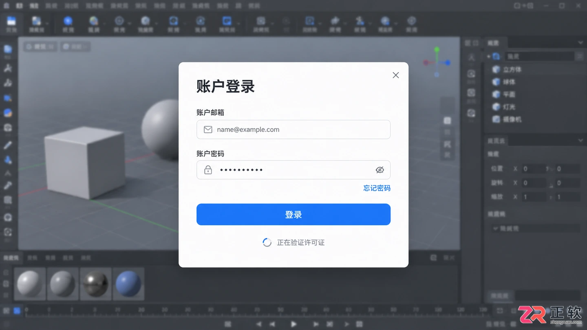The image size is (587, 330).
Task: Click the axis orientation gizmo in the viewport
Action: pyautogui.click(x=437, y=62)
